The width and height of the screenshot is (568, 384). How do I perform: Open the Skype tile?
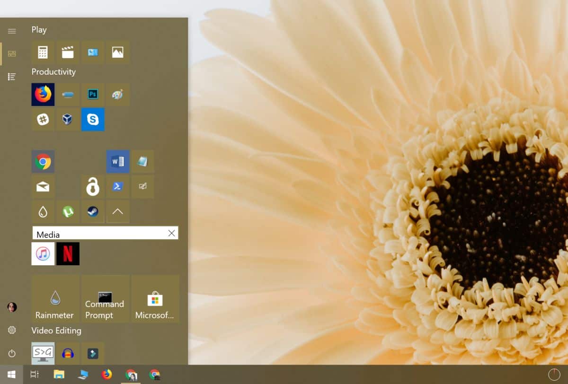pos(93,119)
